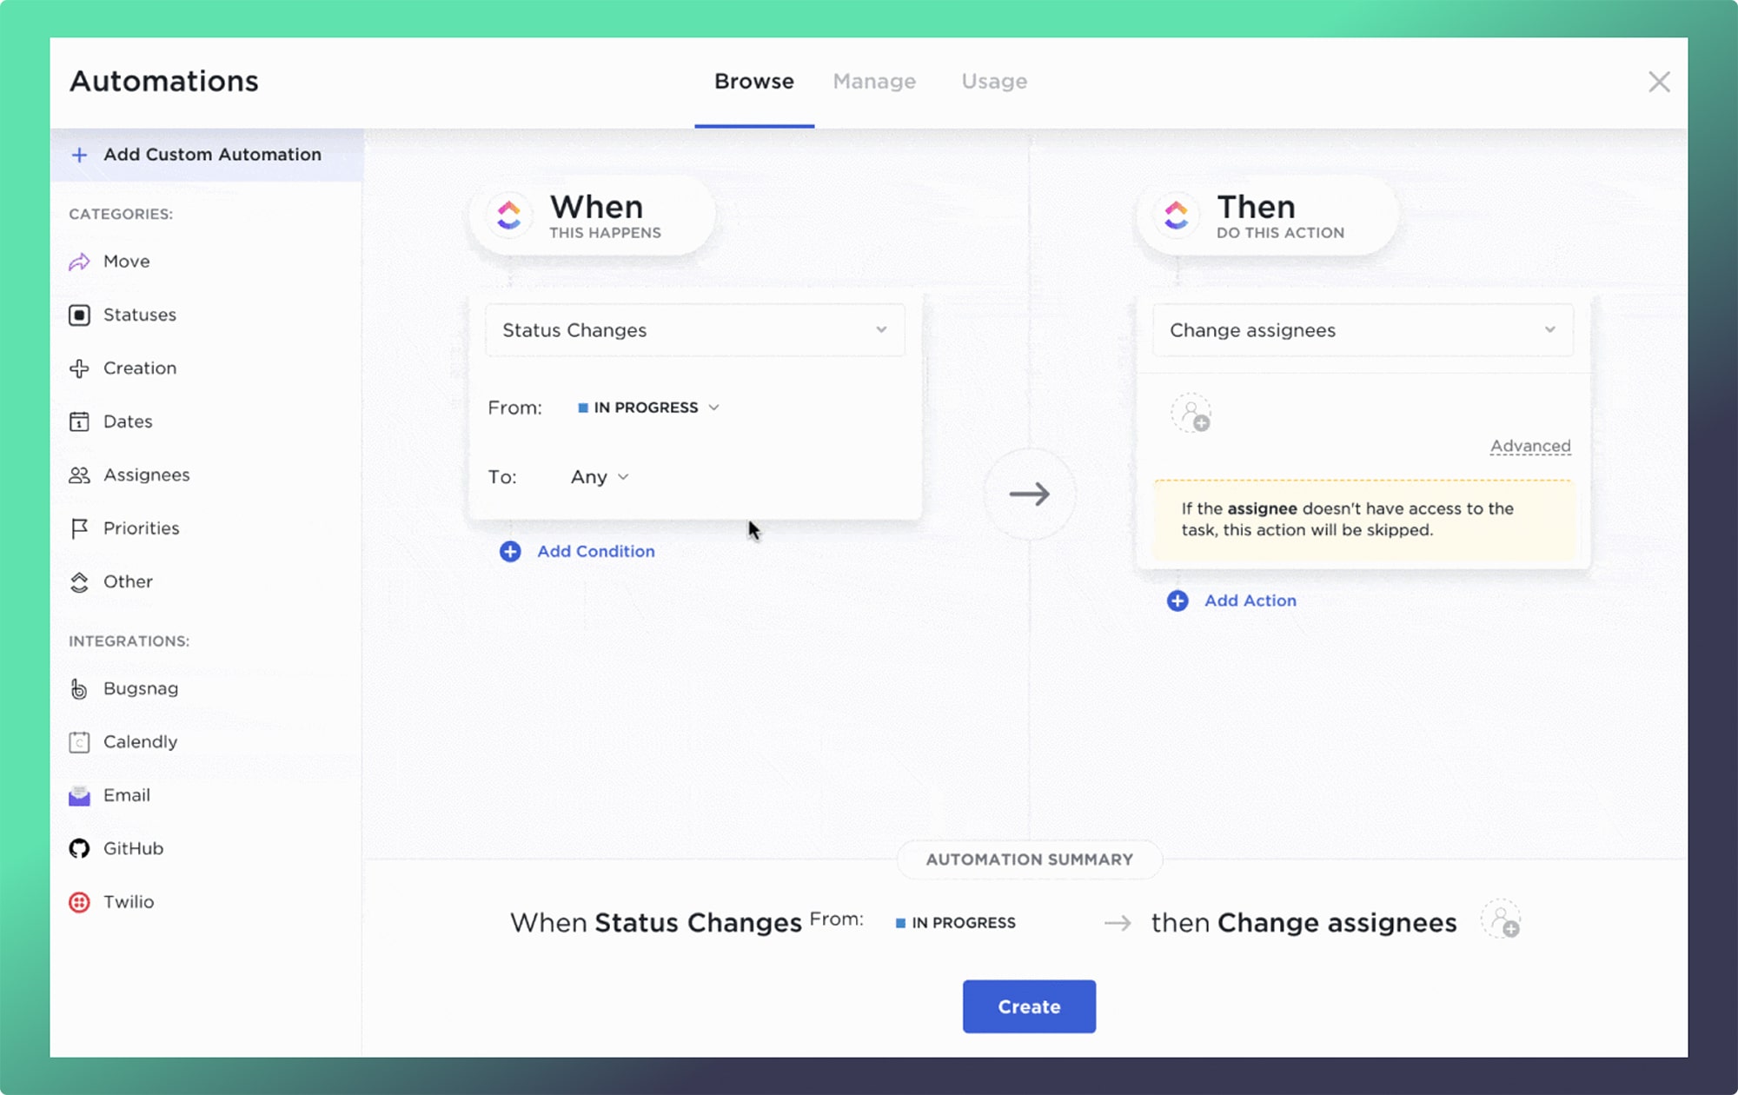The height and width of the screenshot is (1095, 1738).
Task: Switch to the Usage tab
Action: pos(994,81)
